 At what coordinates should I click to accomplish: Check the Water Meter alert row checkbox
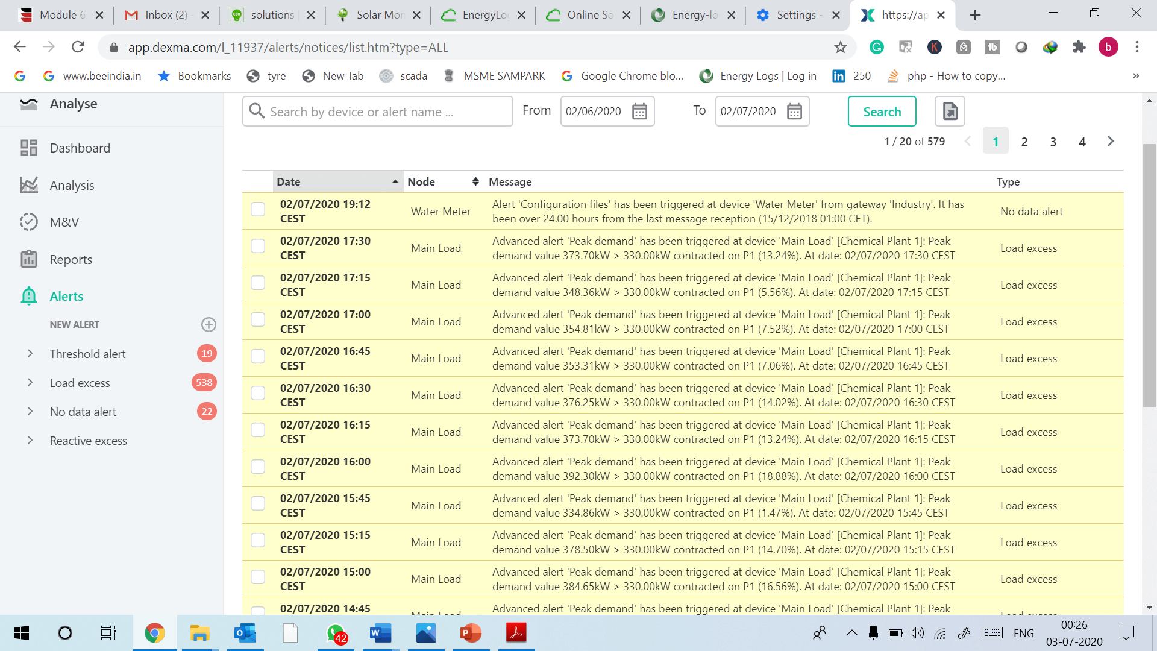point(258,209)
